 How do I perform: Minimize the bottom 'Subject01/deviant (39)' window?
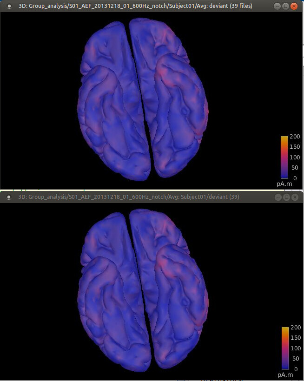click(278, 197)
